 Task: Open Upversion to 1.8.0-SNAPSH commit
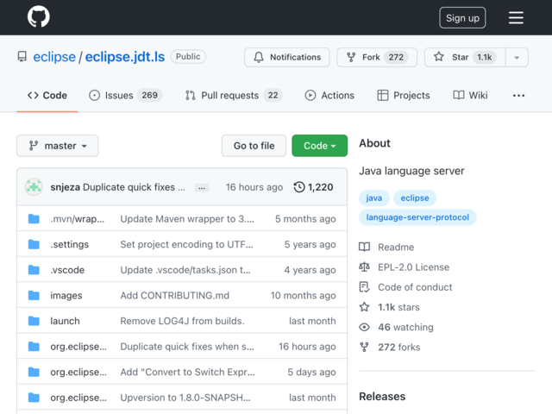[185, 398]
